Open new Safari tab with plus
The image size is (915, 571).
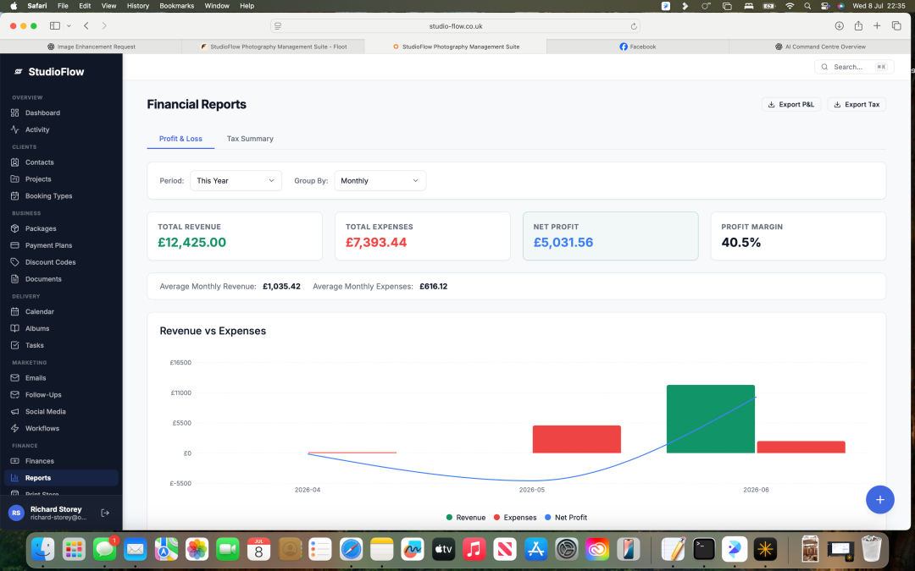877,25
